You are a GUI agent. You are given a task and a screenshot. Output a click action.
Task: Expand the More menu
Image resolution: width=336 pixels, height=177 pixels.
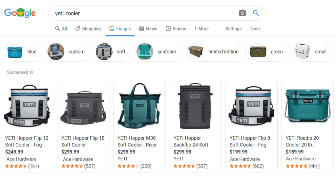(x=201, y=29)
